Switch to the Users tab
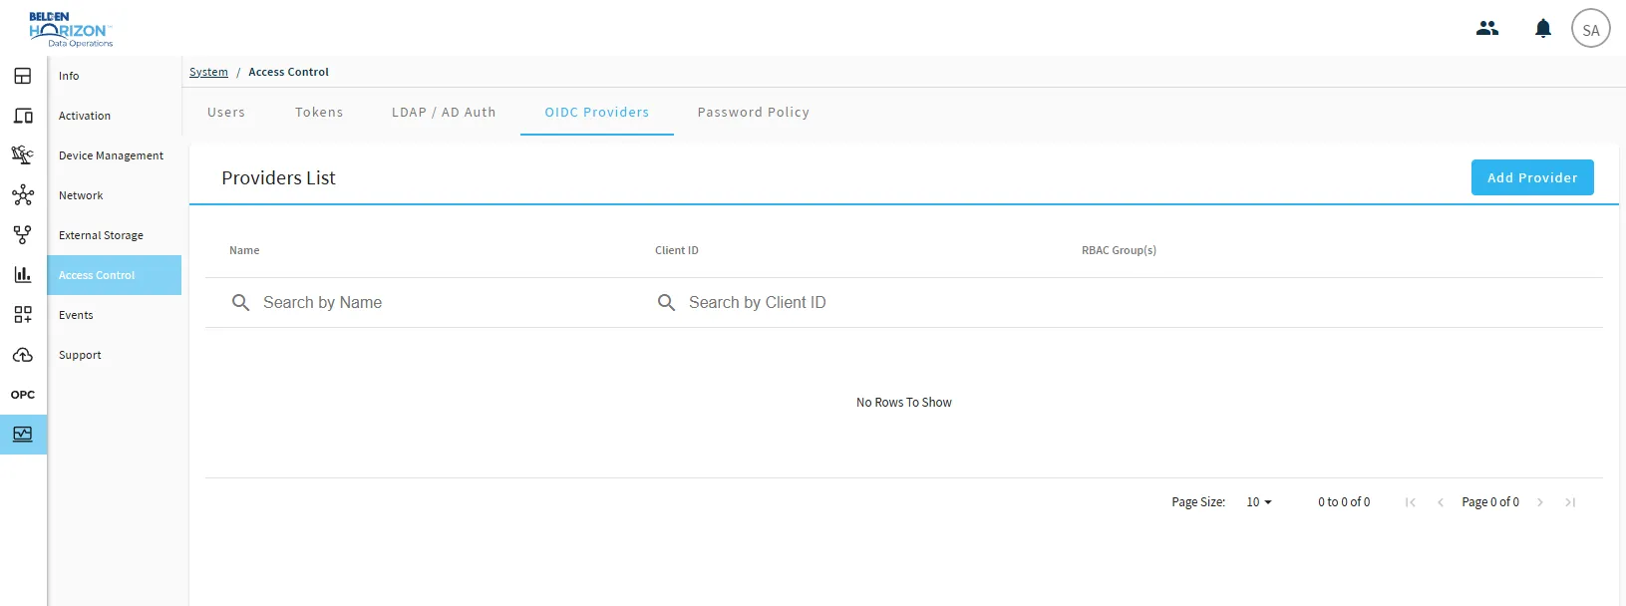 (226, 113)
